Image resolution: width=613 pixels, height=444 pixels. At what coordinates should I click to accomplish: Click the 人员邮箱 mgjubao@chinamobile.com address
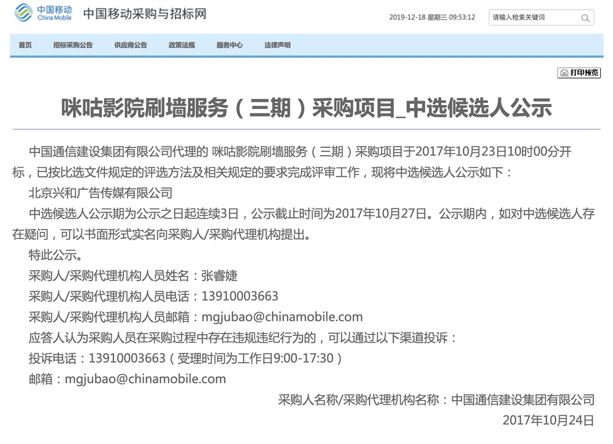point(282,316)
